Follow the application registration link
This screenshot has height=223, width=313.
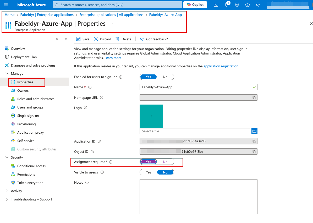click(x=221, y=66)
